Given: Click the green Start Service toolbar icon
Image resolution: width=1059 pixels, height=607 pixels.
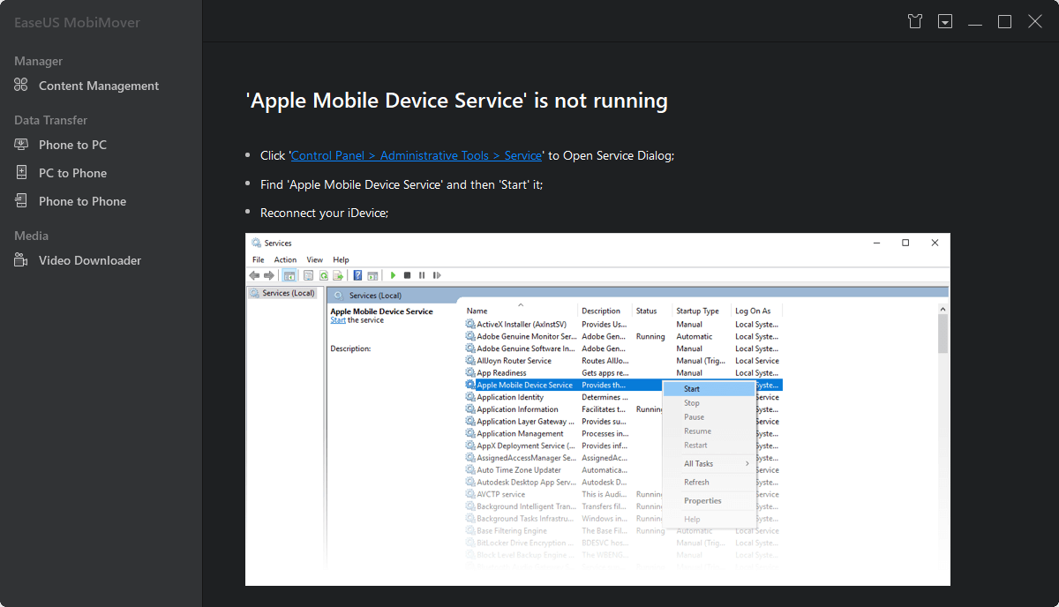Looking at the screenshot, I should coord(393,274).
